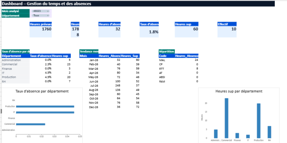Click the Commercial bar in the absence rate chart
Screen dimensions: 287x143
(31, 124)
